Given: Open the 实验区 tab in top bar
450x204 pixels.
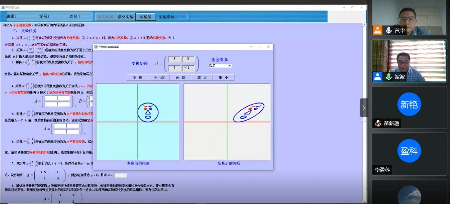Looking at the screenshot, I should tap(145, 17).
